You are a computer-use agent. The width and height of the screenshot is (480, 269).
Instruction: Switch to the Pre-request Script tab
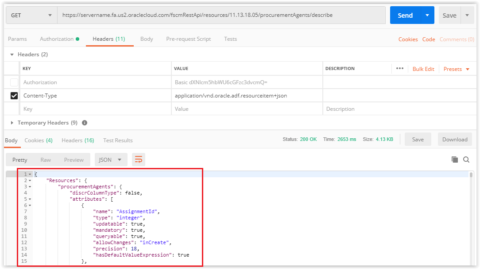pyautogui.click(x=188, y=39)
